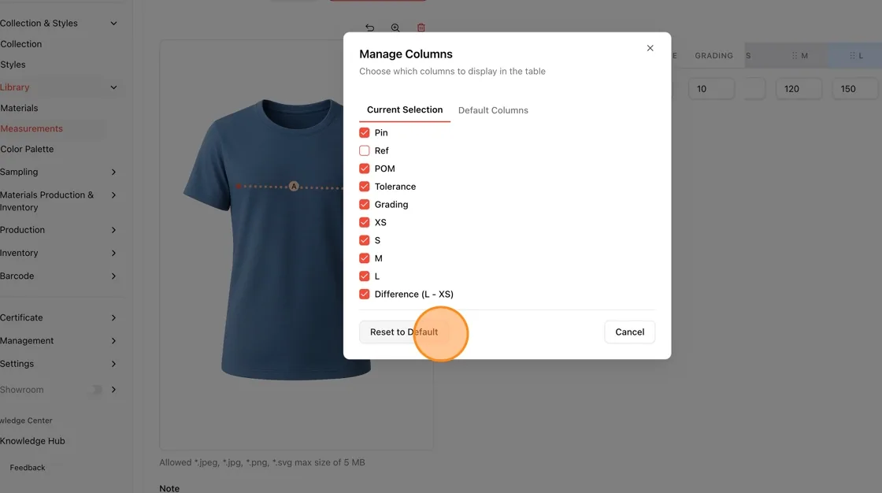Viewport: 882px width, 493px height.
Task: Collapse the Collection & Styles section
Action: [113, 24]
